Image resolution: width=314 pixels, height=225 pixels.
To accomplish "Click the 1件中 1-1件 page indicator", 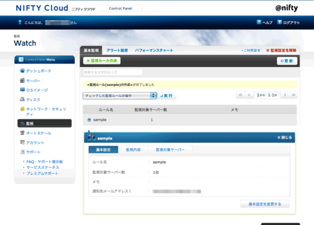I will pyautogui.click(x=267, y=95).
